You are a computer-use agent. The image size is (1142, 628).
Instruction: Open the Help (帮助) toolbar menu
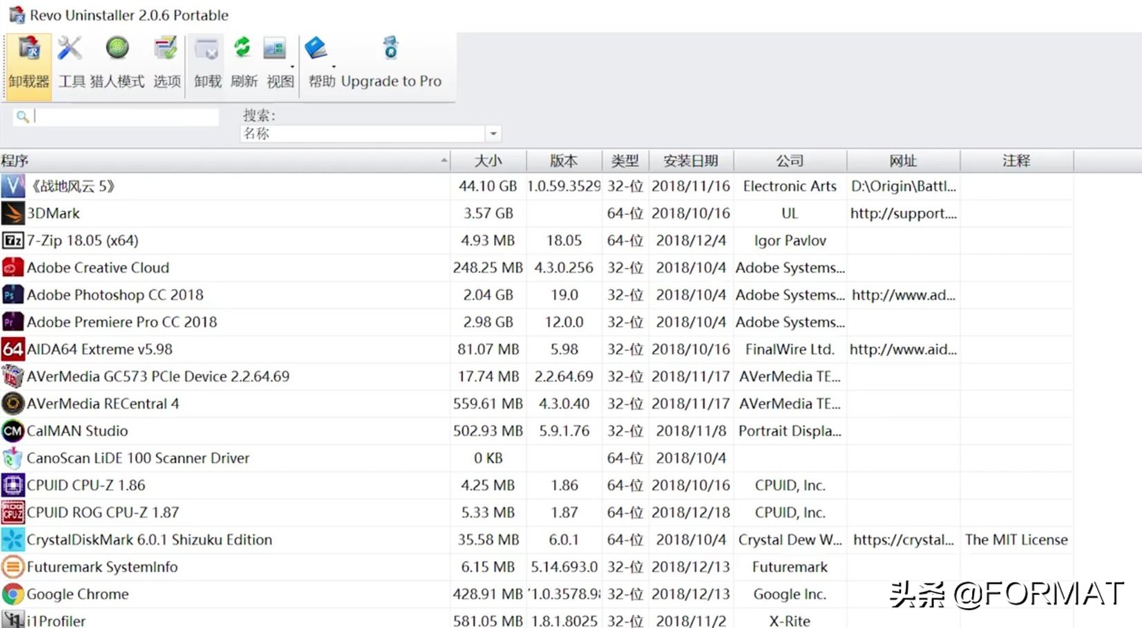pos(321,63)
